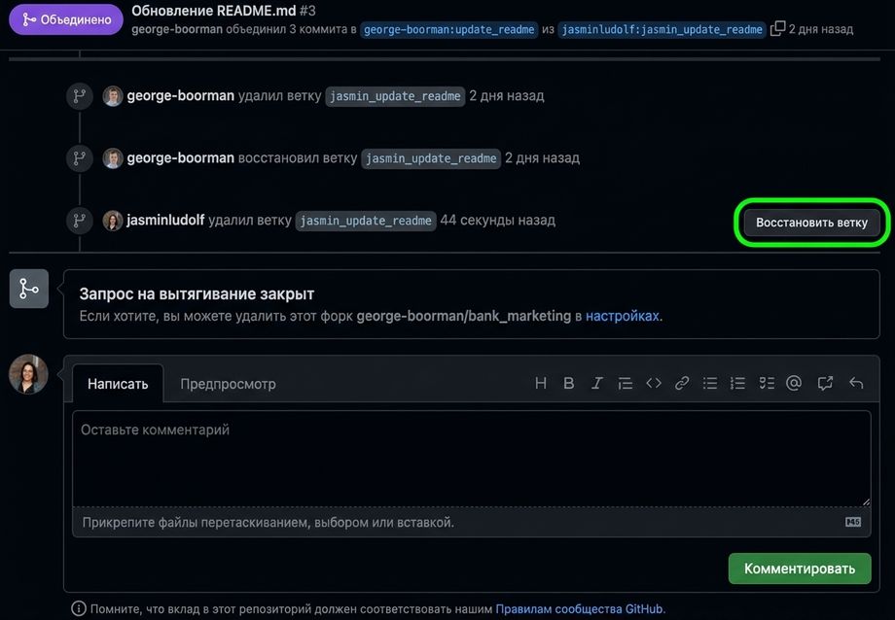895x620 pixels.
Task: Click the merged pull request icon beside closed notice
Action: click(x=28, y=289)
